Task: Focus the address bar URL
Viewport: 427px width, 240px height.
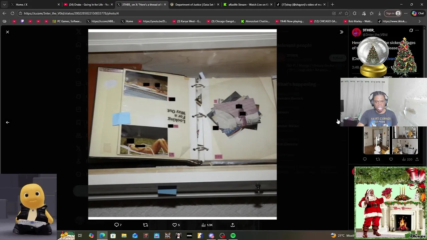Action: coord(173,13)
